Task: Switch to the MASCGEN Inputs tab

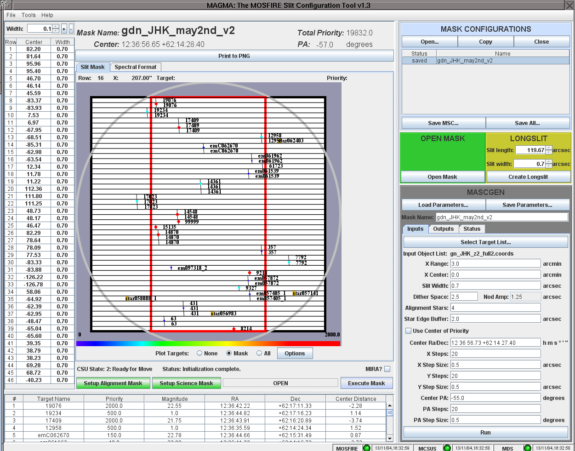Action: pos(415,229)
